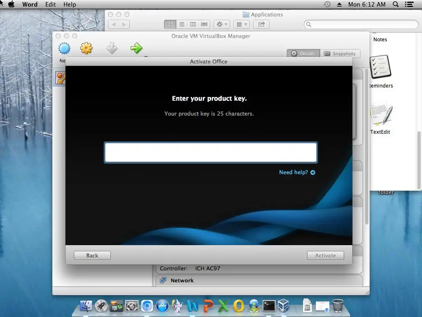Go back in the Finder Applications window

tap(114, 24)
